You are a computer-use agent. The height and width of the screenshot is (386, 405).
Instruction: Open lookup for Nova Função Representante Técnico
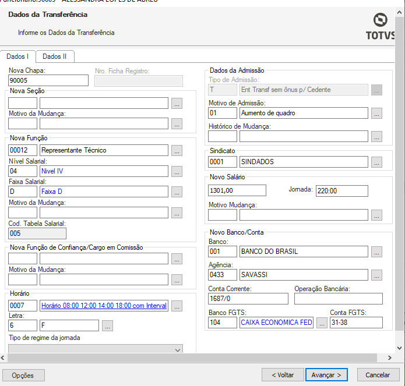coord(177,150)
